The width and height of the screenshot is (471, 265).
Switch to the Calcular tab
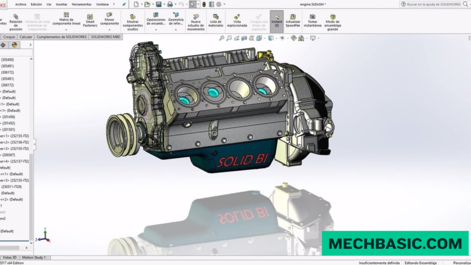tap(26, 37)
